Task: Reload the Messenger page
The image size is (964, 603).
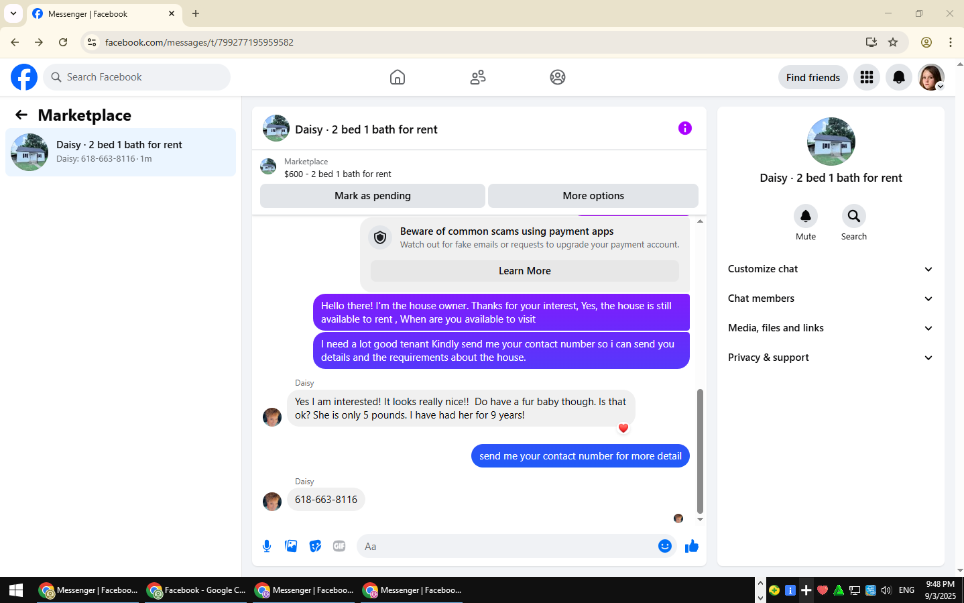Action: [63, 42]
